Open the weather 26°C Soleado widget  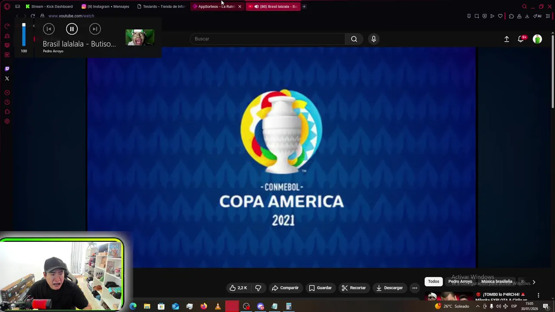(453, 306)
